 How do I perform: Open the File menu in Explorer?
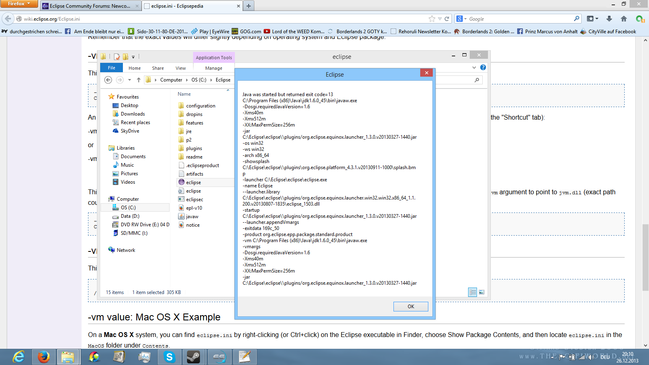(x=112, y=68)
